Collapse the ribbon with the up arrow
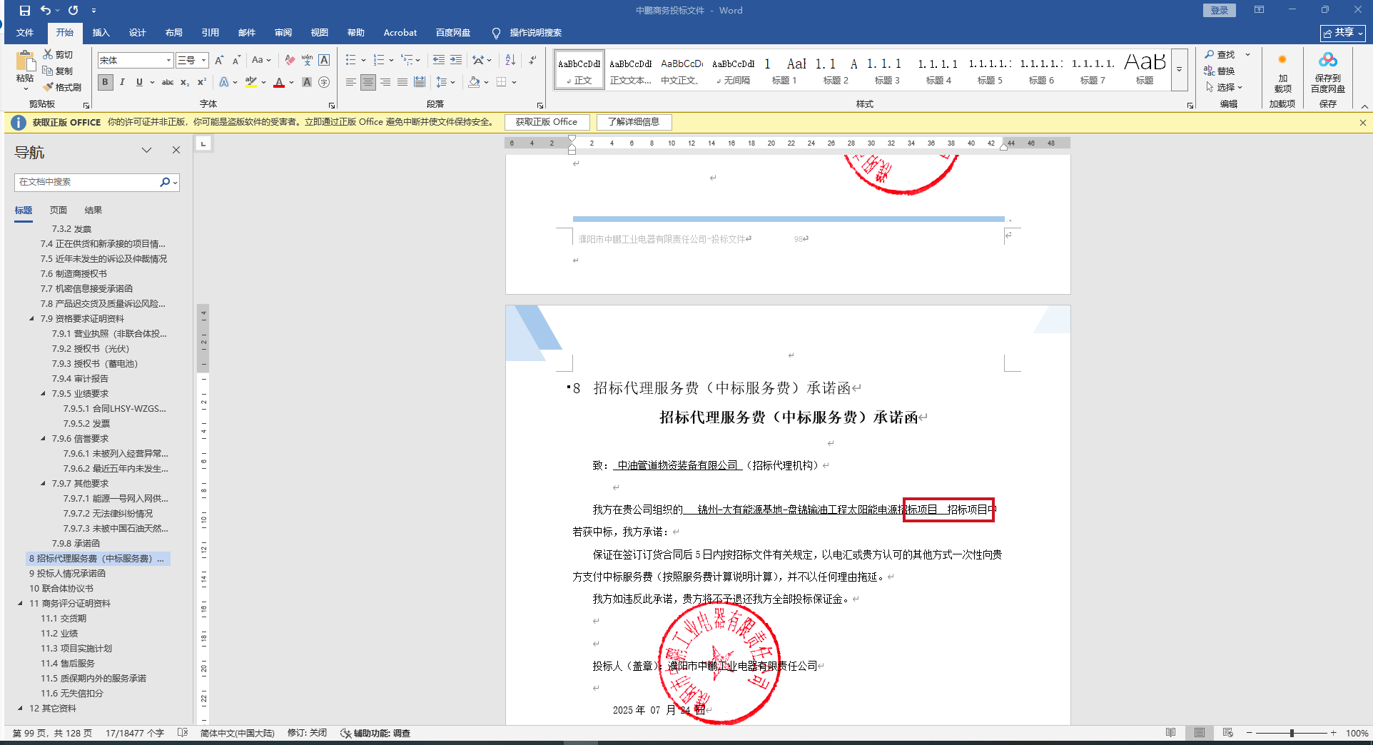Screen dimensions: 1373x745 click(x=1364, y=106)
